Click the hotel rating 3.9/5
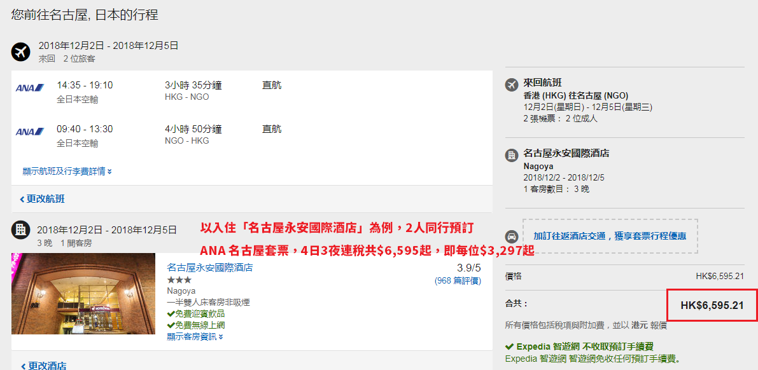 click(469, 268)
